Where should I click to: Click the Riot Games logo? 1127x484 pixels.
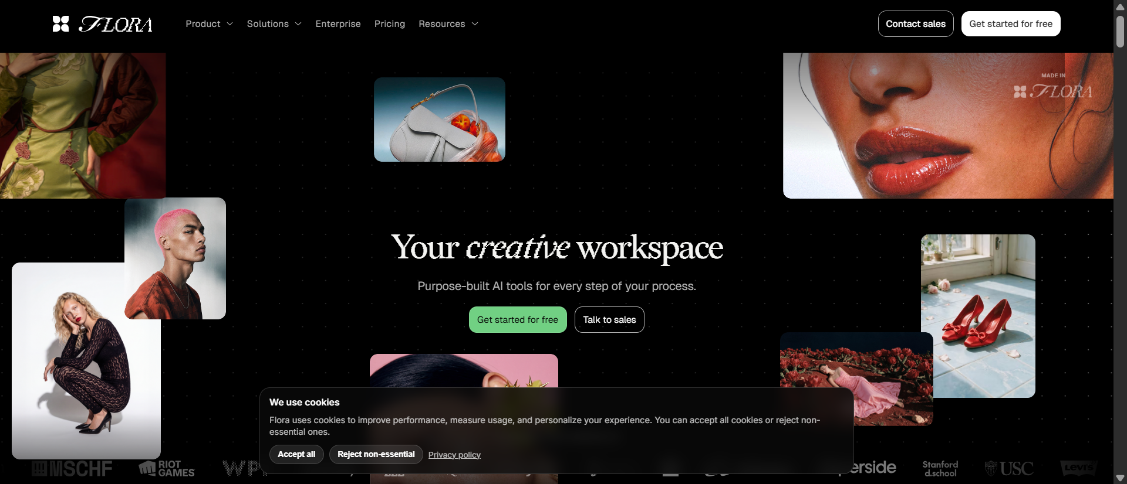pyautogui.click(x=167, y=469)
